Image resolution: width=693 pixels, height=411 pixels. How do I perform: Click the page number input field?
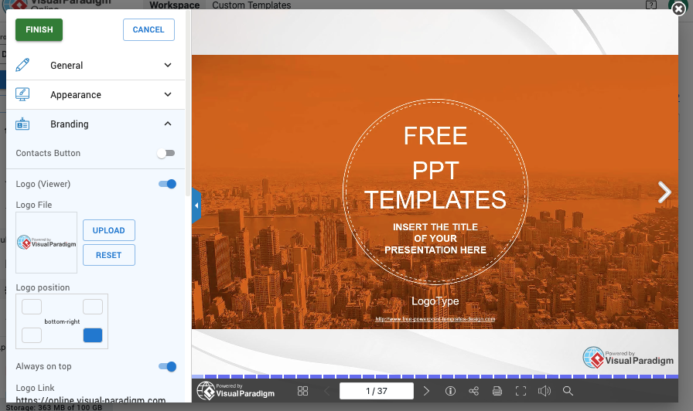coord(376,391)
